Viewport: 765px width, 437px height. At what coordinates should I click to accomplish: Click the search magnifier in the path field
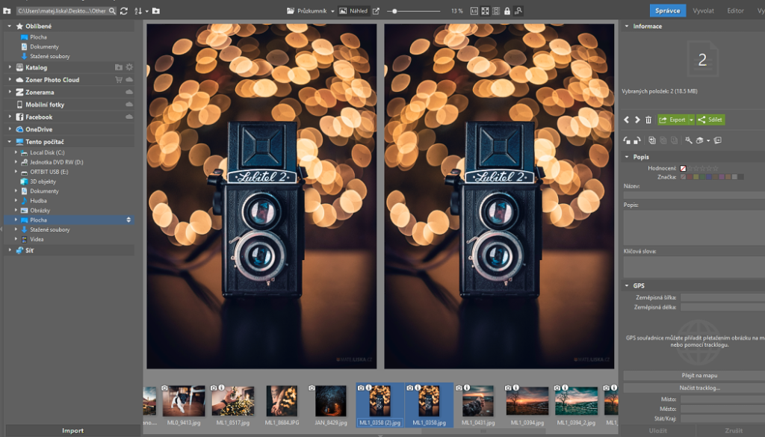[112, 10]
